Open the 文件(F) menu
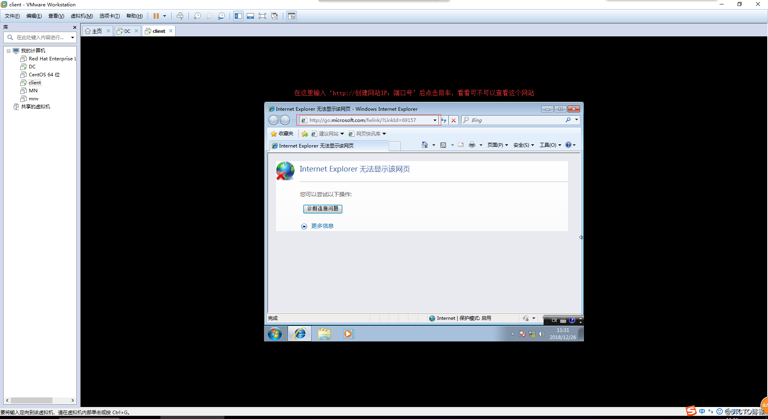 coord(12,16)
